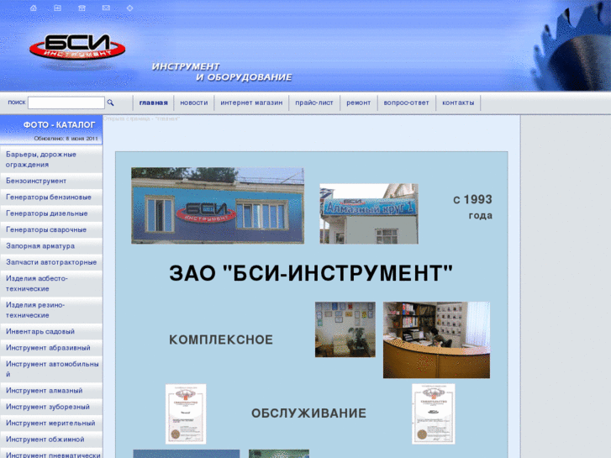The height and width of the screenshot is (458, 611).
Task: Open Инструмент автомобильный category
Action: (x=51, y=369)
